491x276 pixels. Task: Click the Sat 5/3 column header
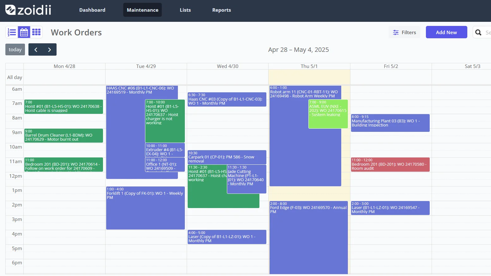coord(472,66)
